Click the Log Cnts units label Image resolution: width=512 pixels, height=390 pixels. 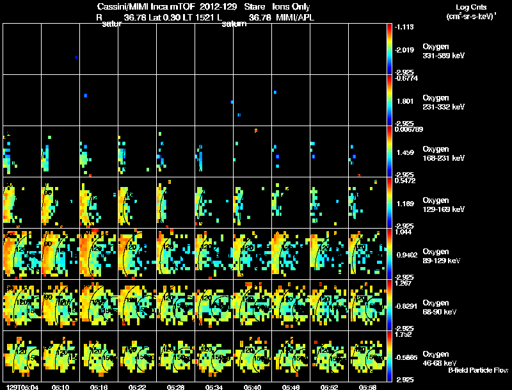[471, 12]
